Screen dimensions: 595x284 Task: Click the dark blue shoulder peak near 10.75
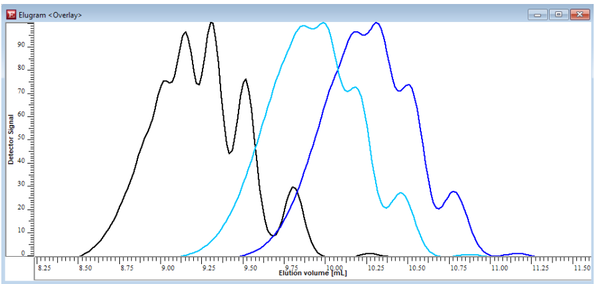[x=454, y=192]
